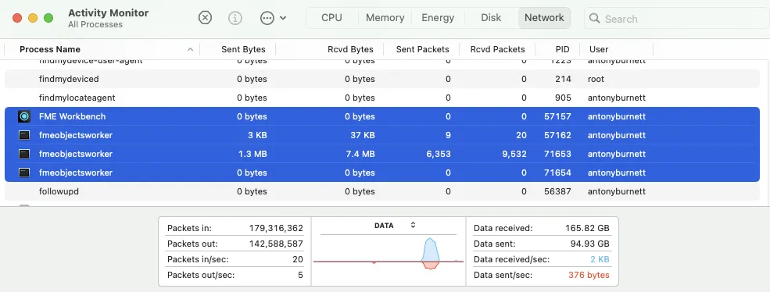Click terminal icon of fmeobjectsworker PID 57162
This screenshot has height=292, width=770.
[24, 135]
